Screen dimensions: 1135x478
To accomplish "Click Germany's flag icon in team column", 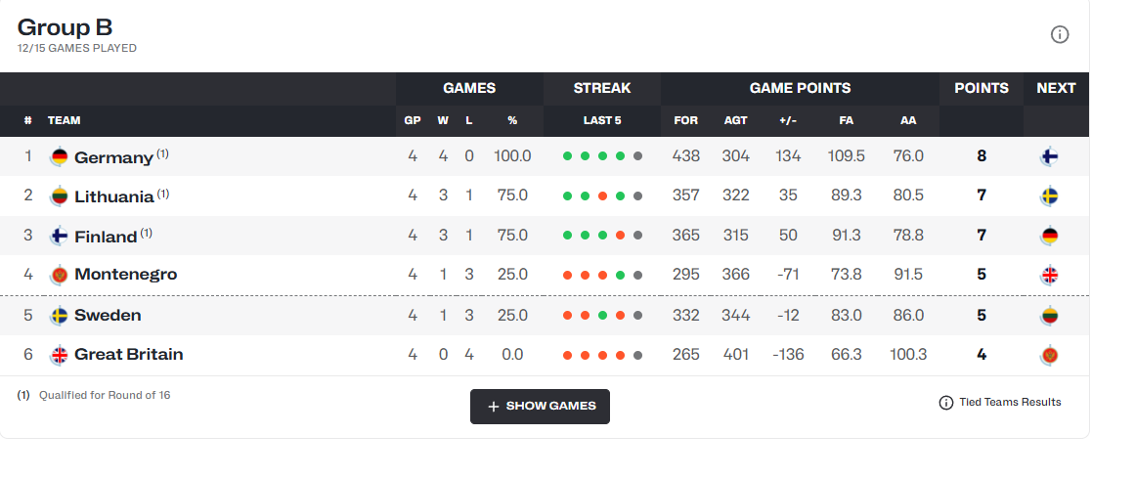I will (60, 156).
